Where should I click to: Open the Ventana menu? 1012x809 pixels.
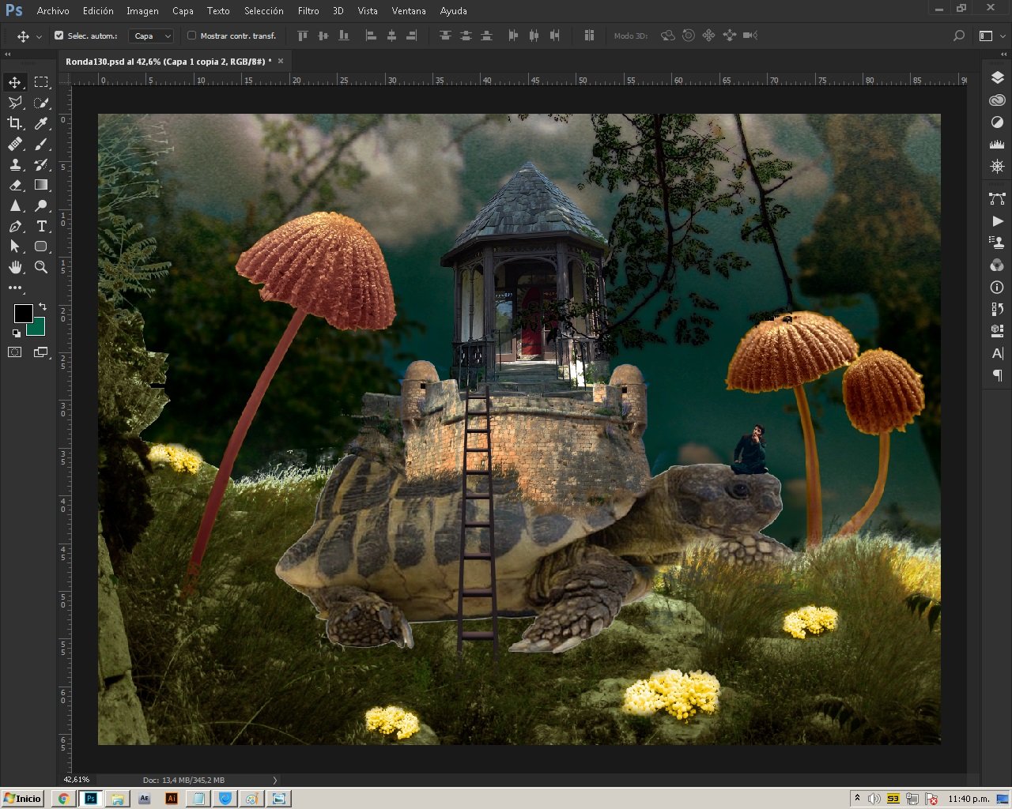tap(409, 11)
